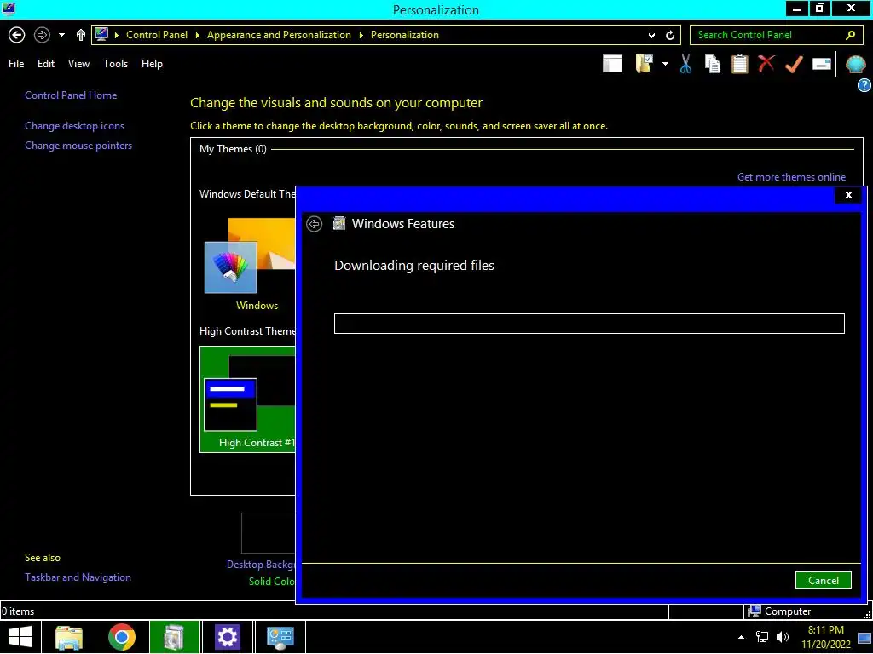Go up one level with the up arrow
This screenshot has width=873, height=654.
coord(81,35)
